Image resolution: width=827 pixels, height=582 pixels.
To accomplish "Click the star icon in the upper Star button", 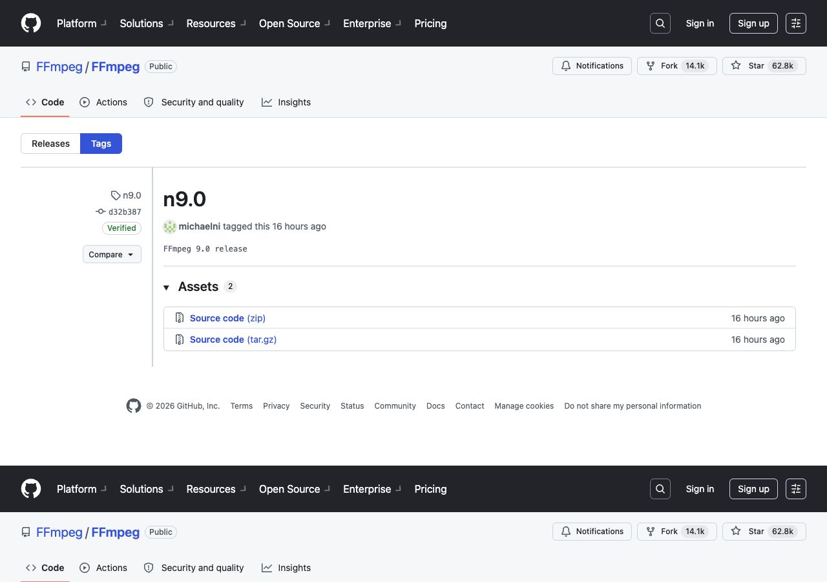I will pyautogui.click(x=736, y=66).
